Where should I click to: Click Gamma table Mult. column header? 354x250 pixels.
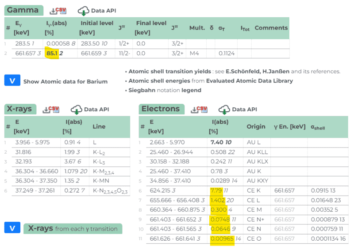197,28
